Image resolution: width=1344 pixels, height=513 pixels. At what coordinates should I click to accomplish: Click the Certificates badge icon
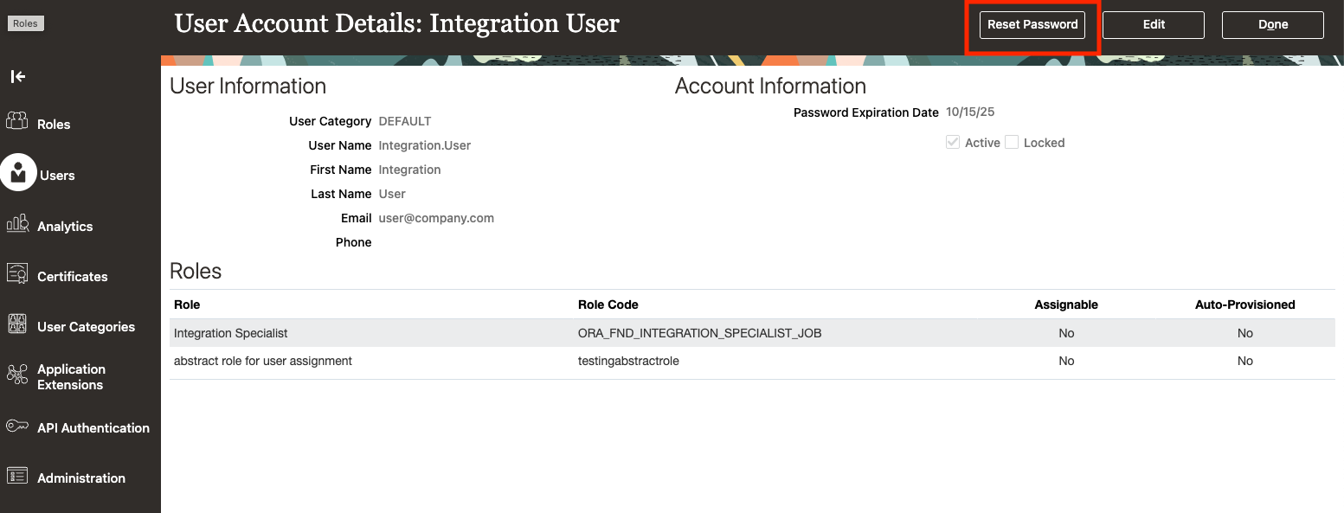17,275
